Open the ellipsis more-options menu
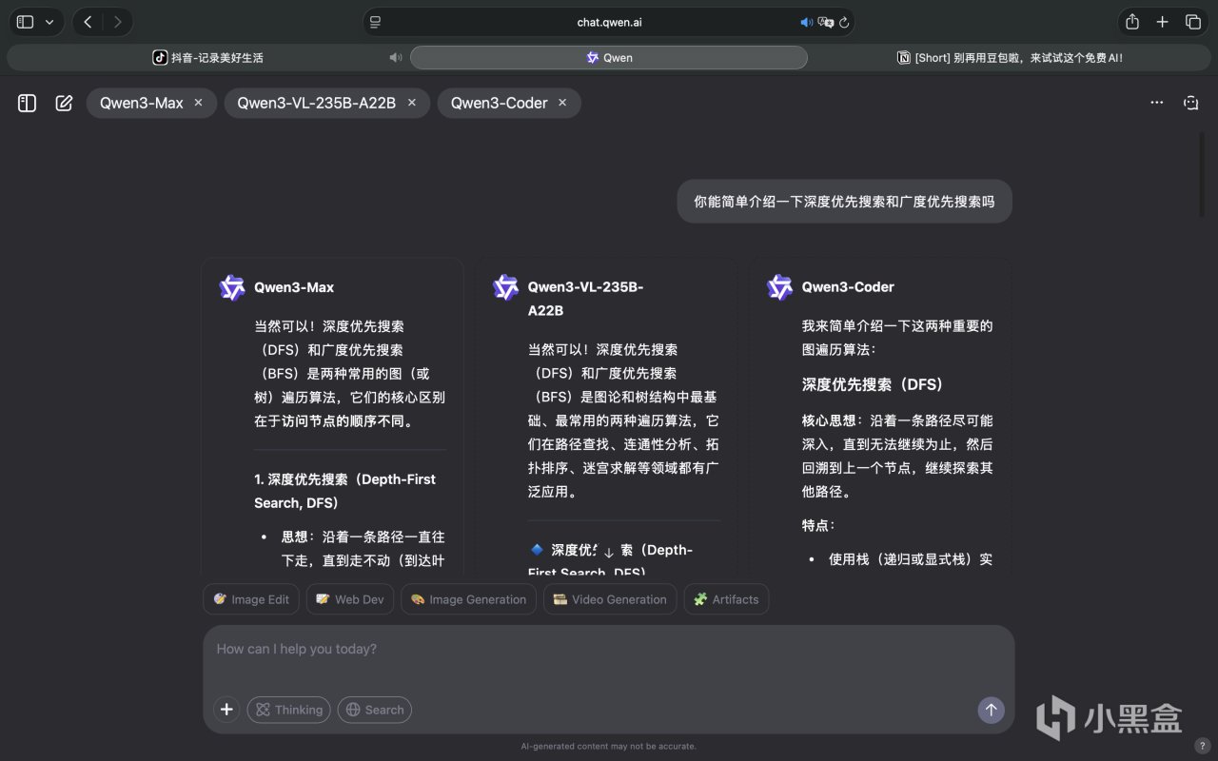The height and width of the screenshot is (761, 1218). (x=1156, y=102)
